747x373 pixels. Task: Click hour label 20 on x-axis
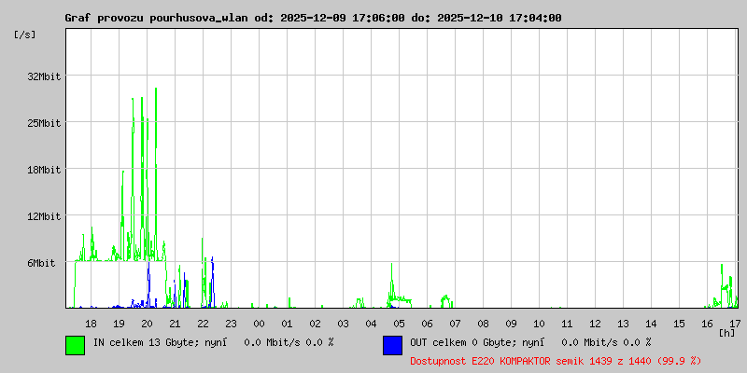point(147,324)
